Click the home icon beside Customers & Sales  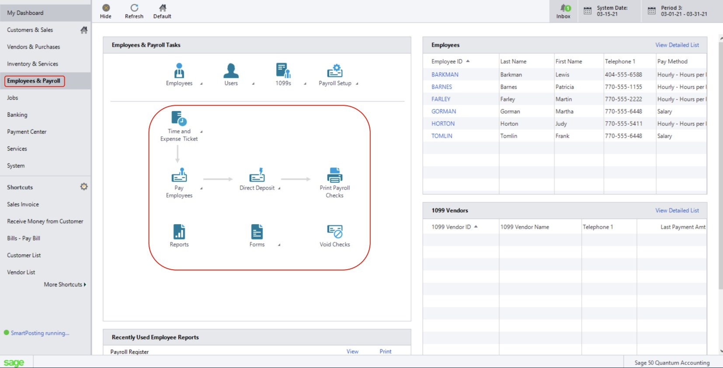click(x=84, y=30)
